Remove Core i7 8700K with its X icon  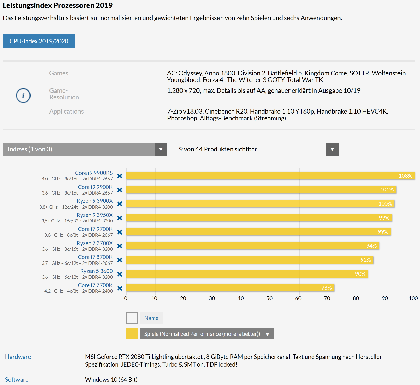(120, 260)
